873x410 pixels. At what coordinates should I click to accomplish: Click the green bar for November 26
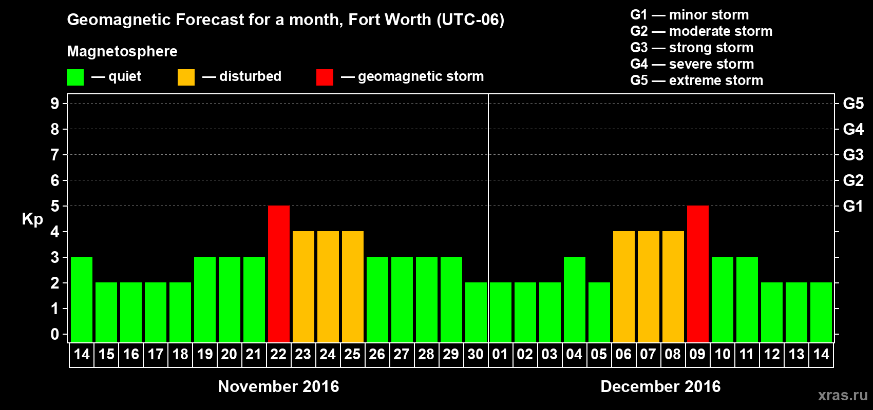coord(377,299)
